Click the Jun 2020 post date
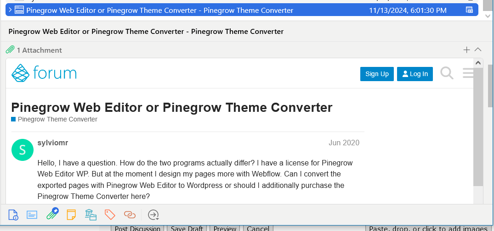Screen dimensions: 494x231 [344, 143]
